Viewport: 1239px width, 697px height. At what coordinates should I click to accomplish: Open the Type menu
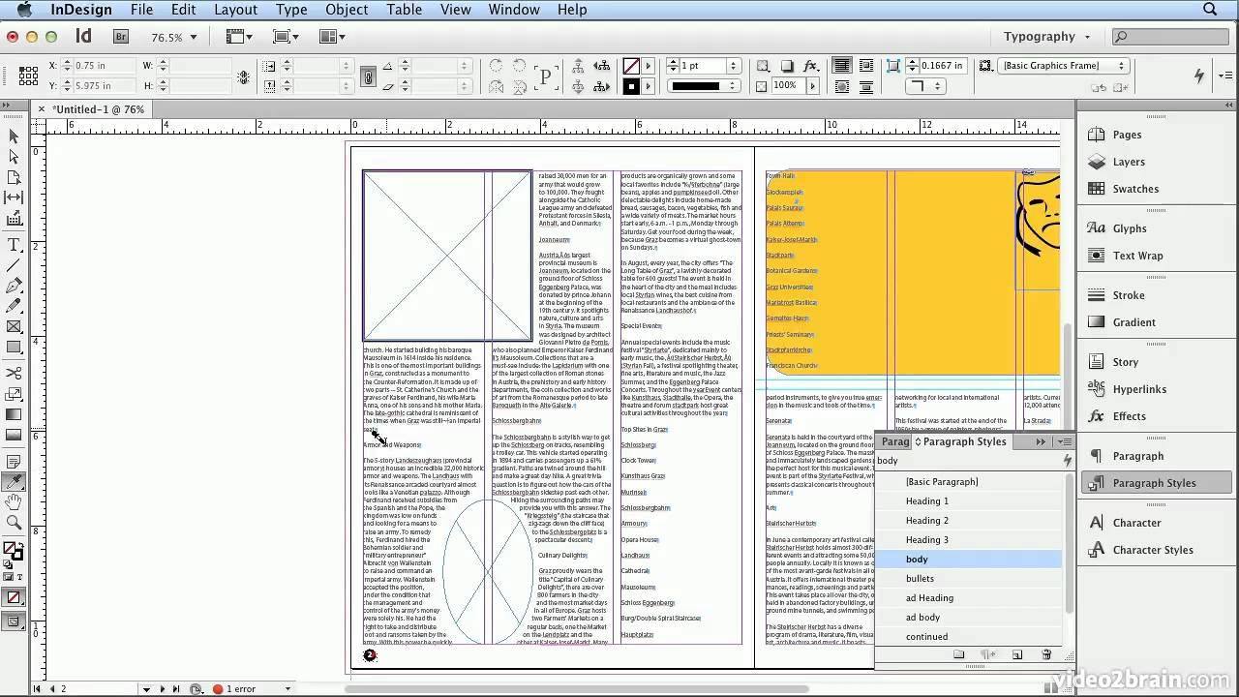[x=291, y=10]
